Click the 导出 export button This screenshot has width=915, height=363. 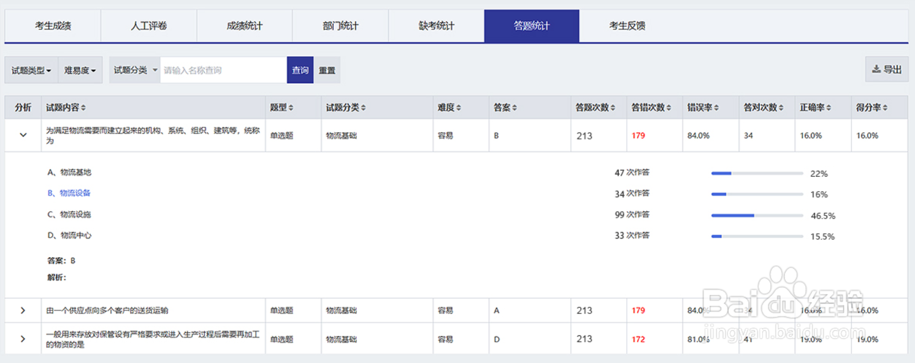[887, 69]
